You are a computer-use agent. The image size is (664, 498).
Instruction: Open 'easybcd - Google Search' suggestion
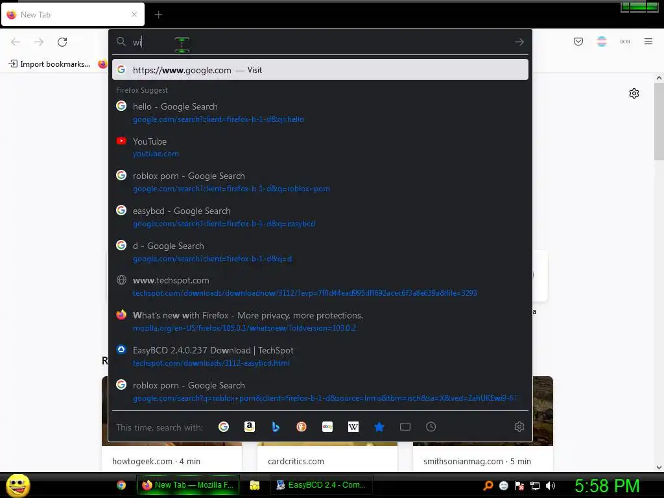coord(320,217)
